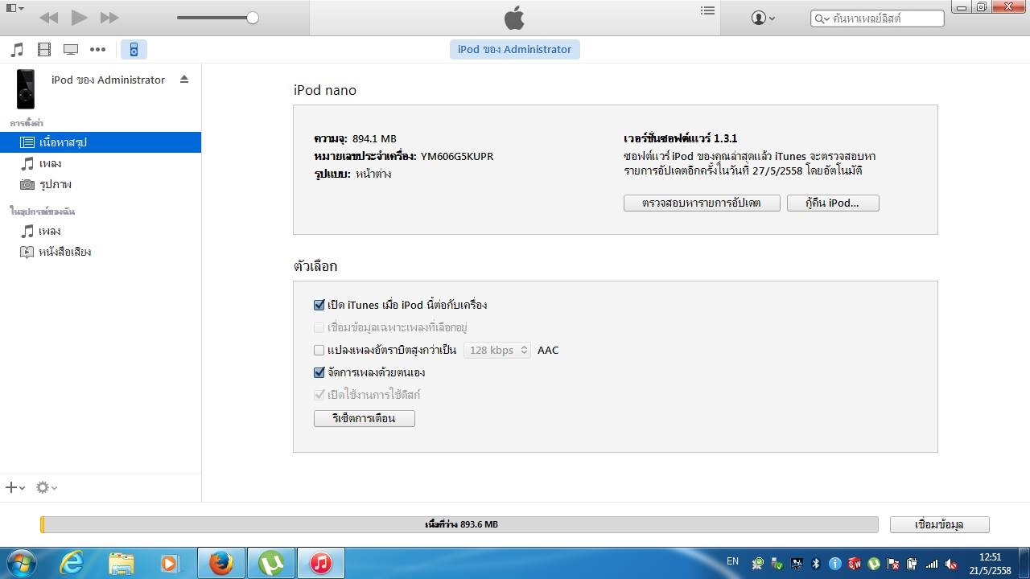Viewport: 1030px width, 579px height.
Task: Toggle เปิด iTunes เมื่อ iPod นี้ต่อกับเครื่อง checkbox
Action: pyautogui.click(x=319, y=305)
